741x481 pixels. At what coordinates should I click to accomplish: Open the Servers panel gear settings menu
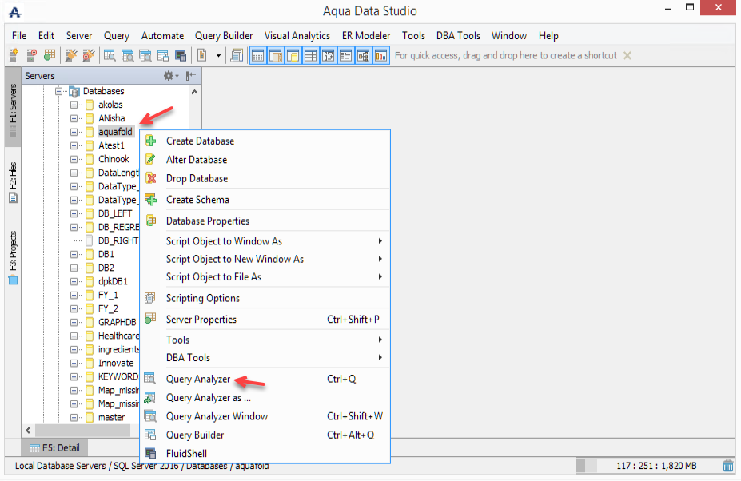coord(170,76)
